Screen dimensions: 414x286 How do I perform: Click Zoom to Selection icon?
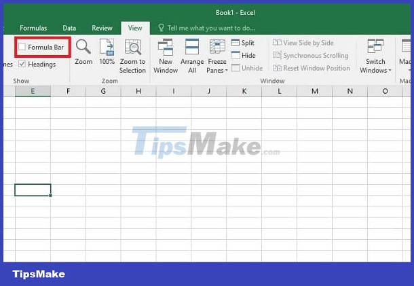coord(132,47)
